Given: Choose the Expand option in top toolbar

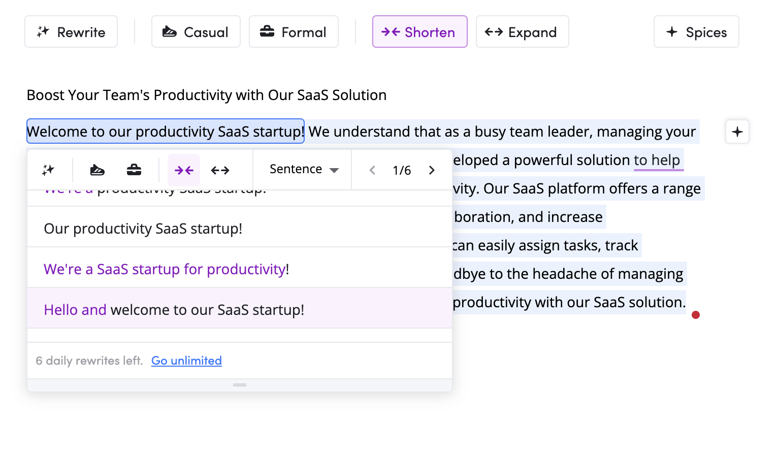Looking at the screenshot, I should [x=522, y=32].
